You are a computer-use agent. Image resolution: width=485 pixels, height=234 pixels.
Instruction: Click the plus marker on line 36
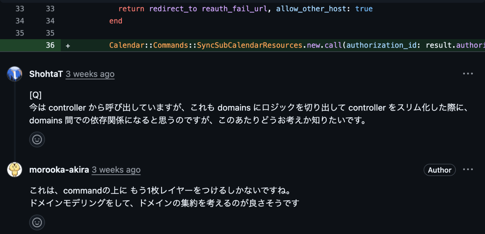coord(68,45)
